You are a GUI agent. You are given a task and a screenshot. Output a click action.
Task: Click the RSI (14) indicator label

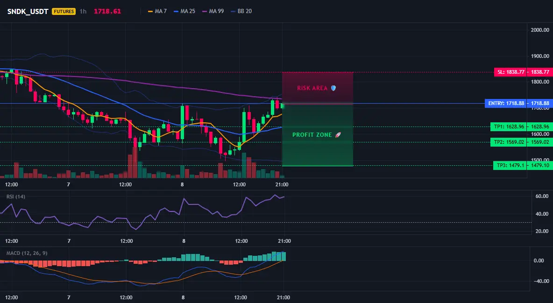(x=16, y=197)
